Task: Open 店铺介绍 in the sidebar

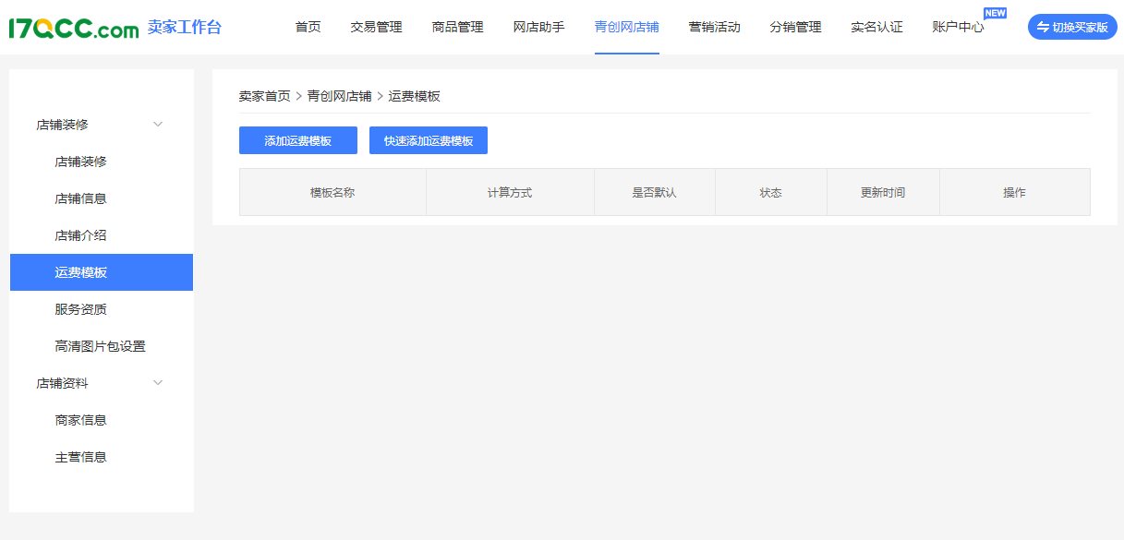Action: [81, 235]
